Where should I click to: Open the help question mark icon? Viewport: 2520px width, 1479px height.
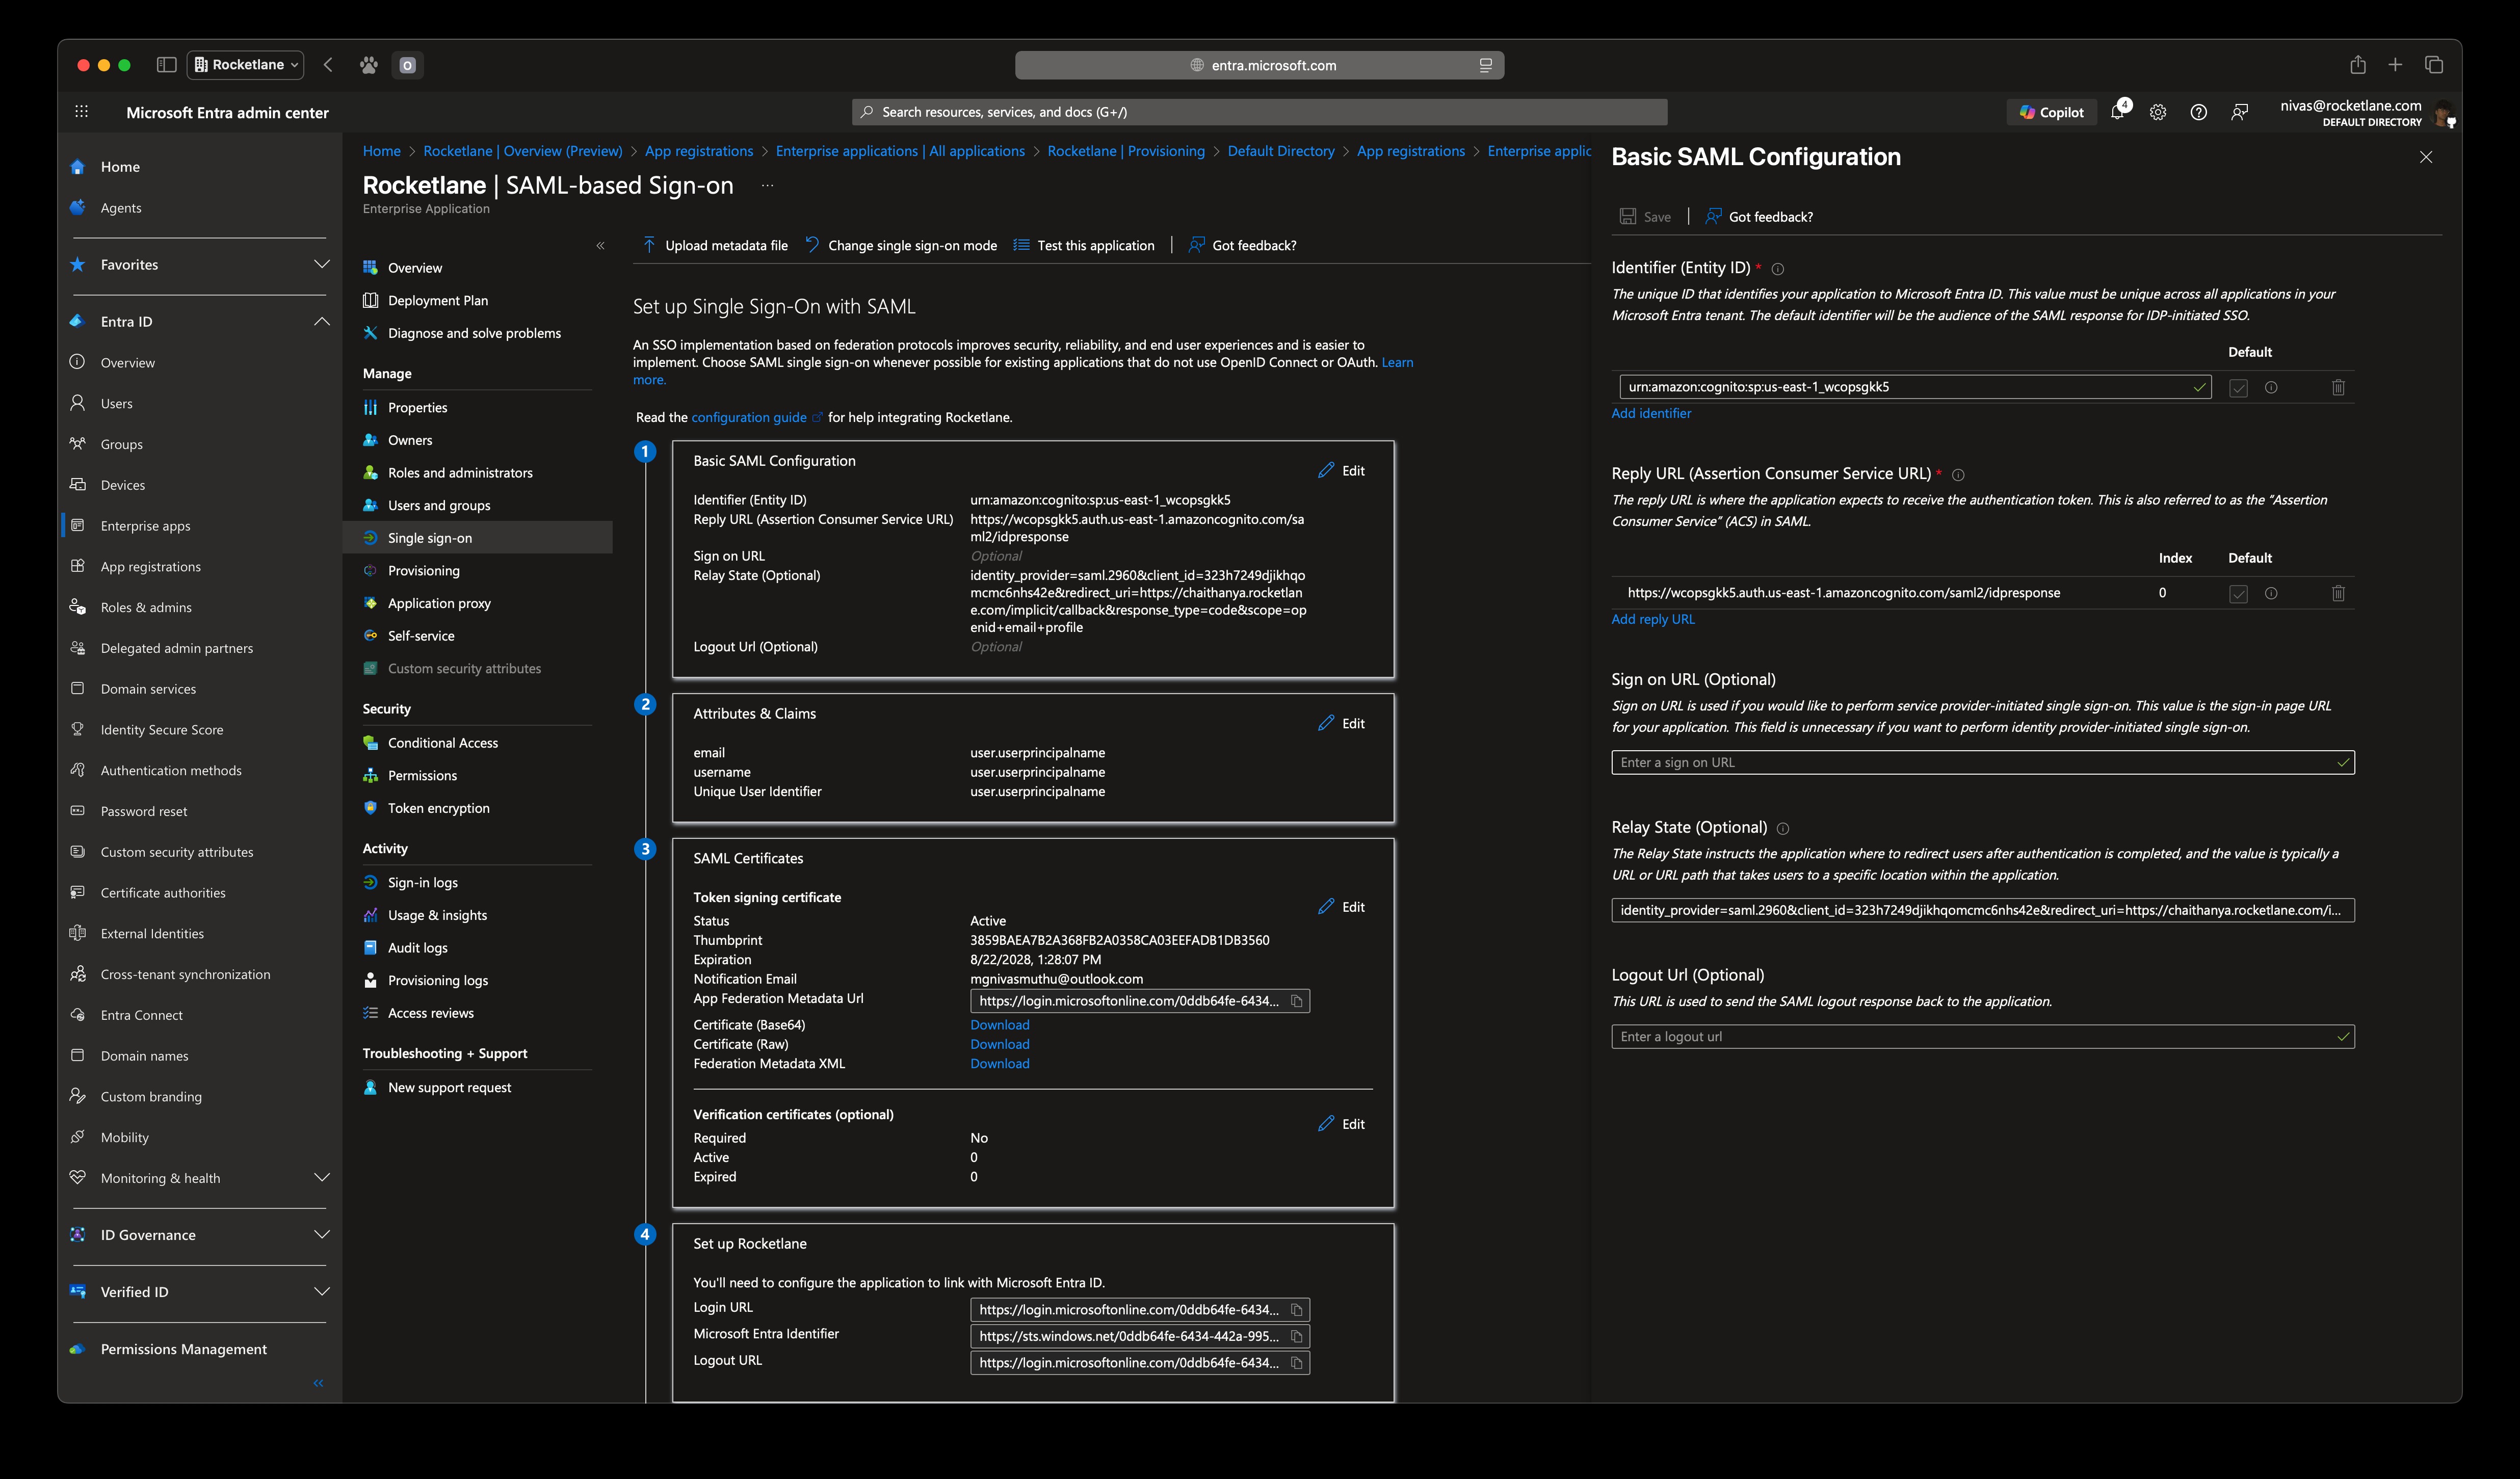coord(2198,112)
